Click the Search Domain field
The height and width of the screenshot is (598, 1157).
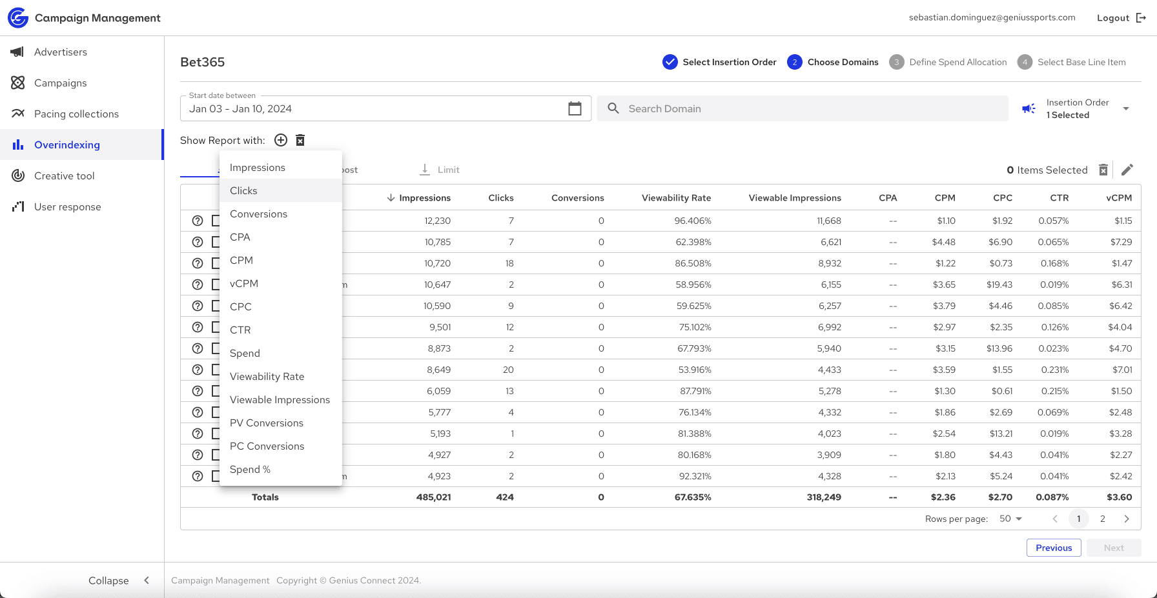[803, 108]
